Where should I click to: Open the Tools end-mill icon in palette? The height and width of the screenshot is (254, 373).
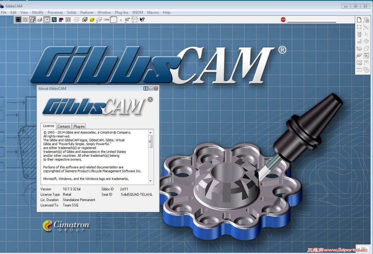[359, 34]
